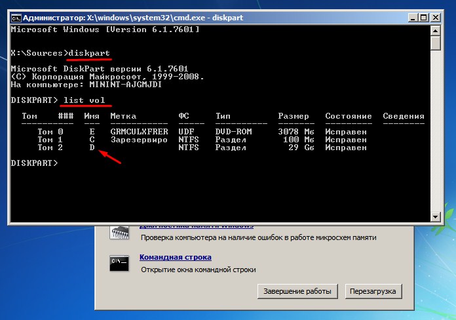Click the size value 100 Мб

299,140
